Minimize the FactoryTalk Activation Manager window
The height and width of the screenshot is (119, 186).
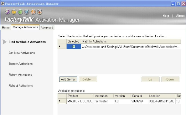(173, 4)
